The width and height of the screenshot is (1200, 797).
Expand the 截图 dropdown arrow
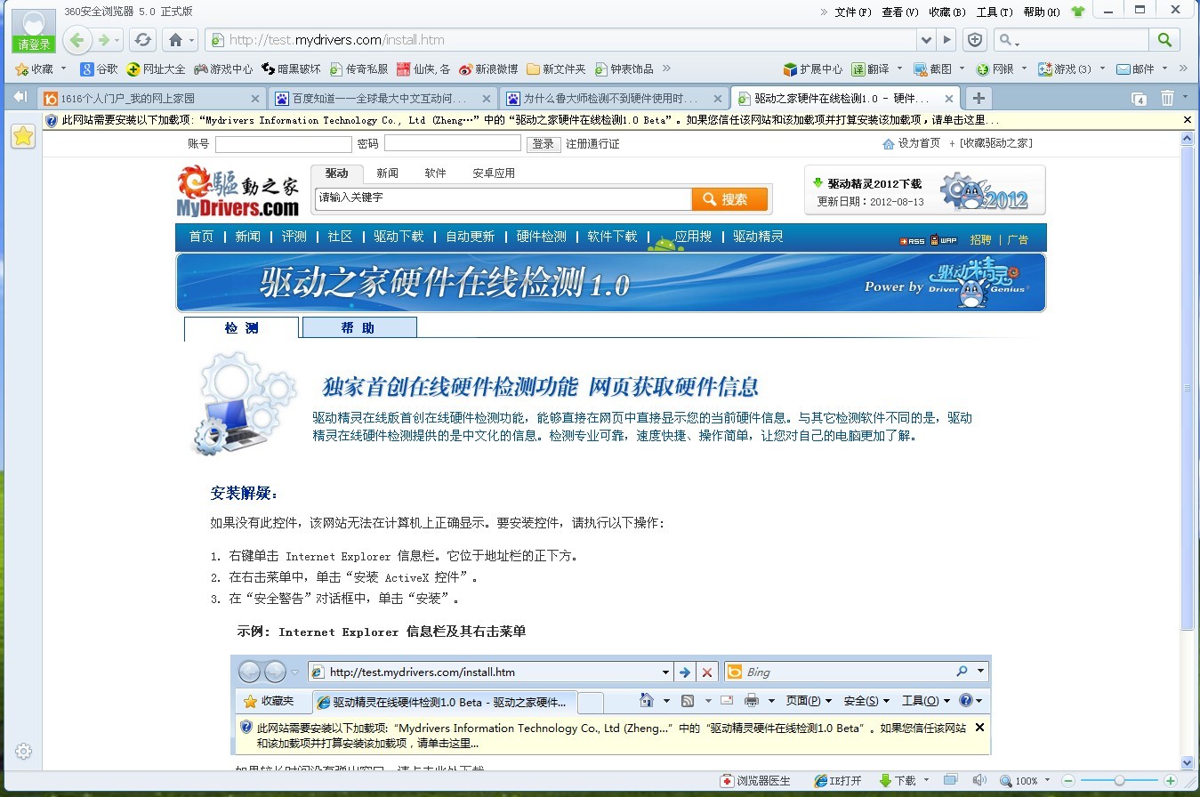[x=962, y=68]
